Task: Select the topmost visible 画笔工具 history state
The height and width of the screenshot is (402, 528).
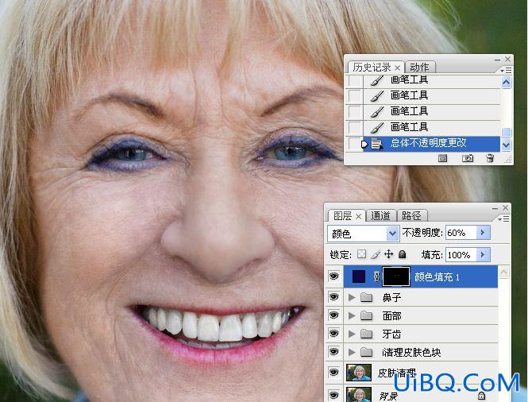Action: point(432,80)
